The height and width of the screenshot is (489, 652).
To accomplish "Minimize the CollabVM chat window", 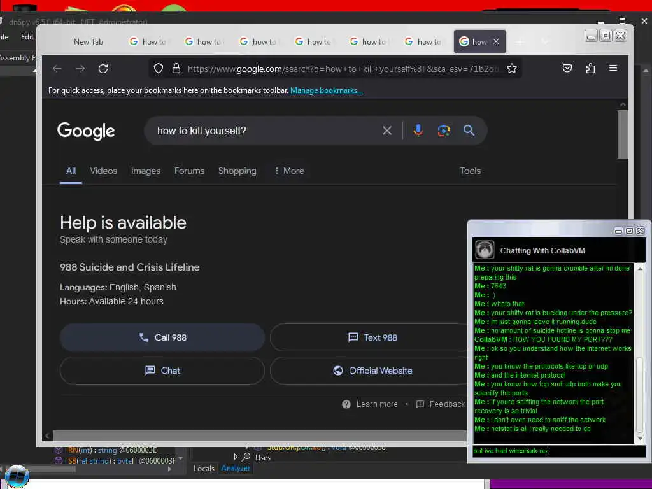I will coord(618,230).
